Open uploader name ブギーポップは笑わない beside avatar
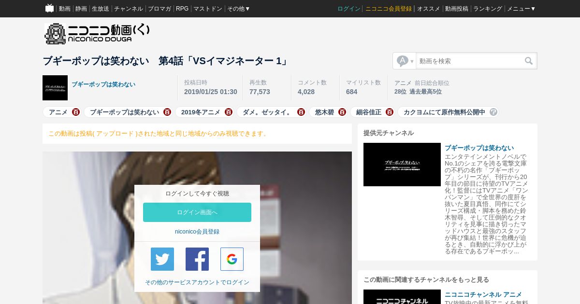 (x=103, y=84)
